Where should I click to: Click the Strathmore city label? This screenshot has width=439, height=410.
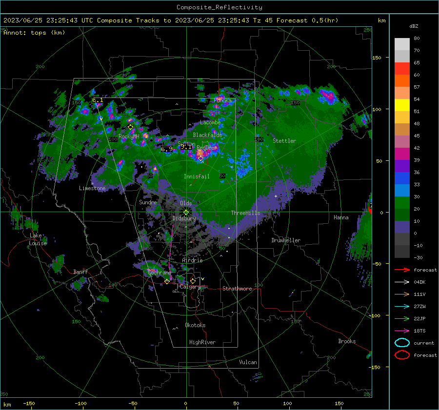pos(237,289)
